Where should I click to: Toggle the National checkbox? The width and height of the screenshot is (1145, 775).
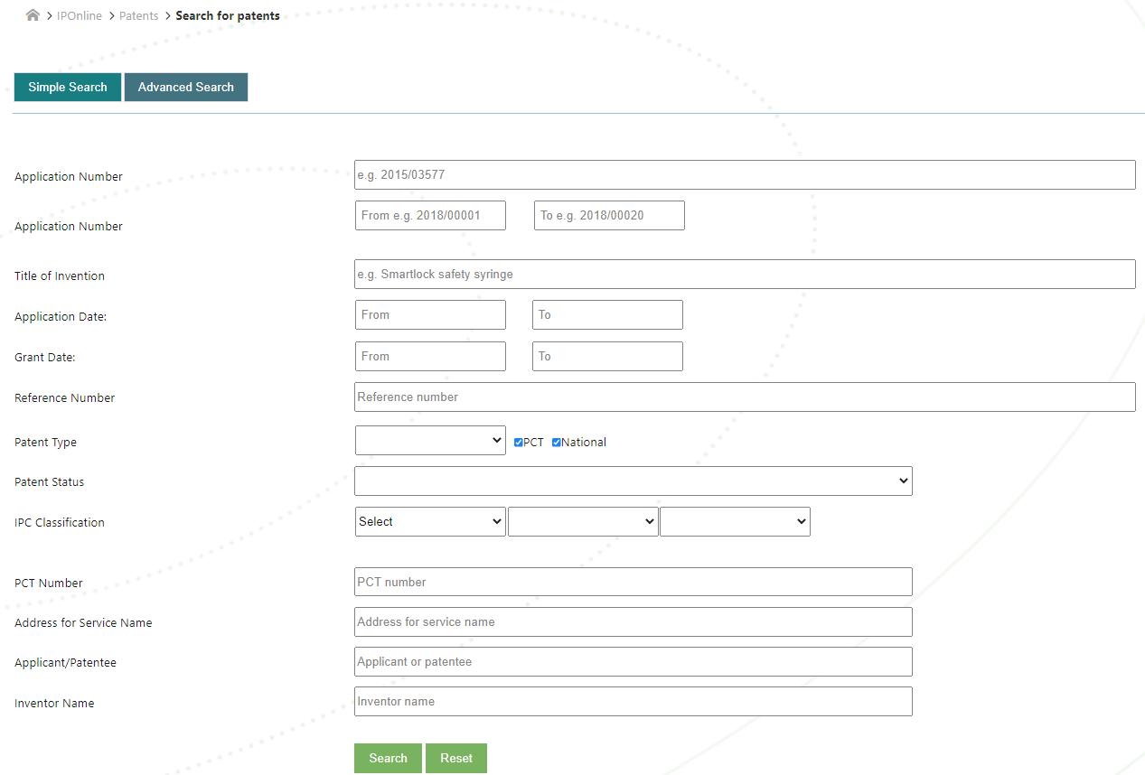tap(557, 443)
